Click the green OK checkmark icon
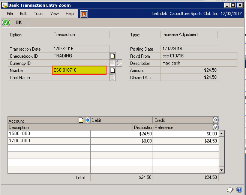The height and width of the screenshot is (195, 246). pos(6,22)
